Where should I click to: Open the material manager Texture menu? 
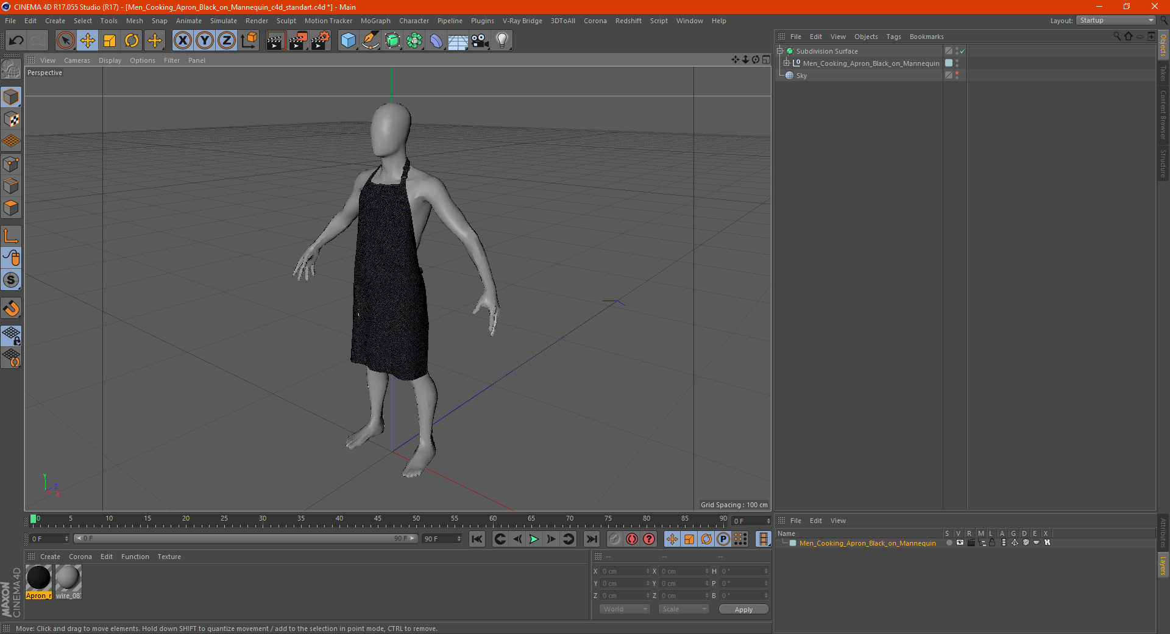pos(169,557)
